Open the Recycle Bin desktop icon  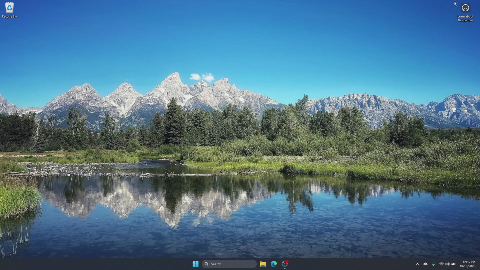9,8
